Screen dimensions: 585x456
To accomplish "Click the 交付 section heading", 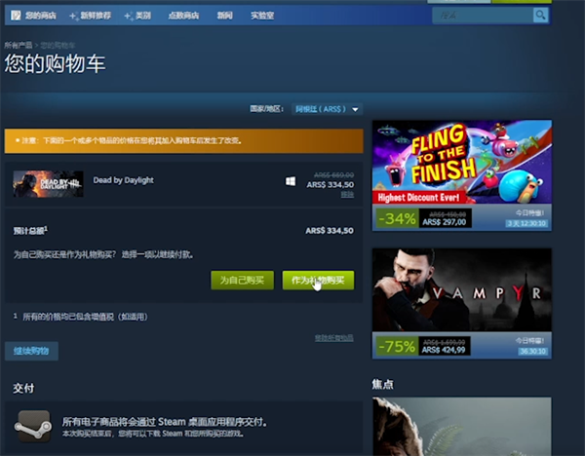I will [x=23, y=388].
